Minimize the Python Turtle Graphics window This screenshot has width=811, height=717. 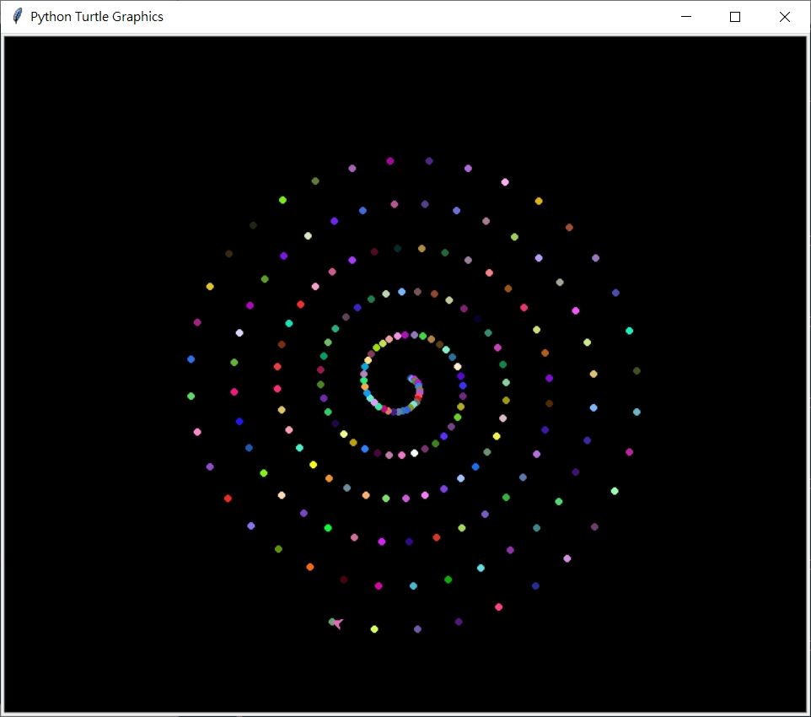point(685,16)
